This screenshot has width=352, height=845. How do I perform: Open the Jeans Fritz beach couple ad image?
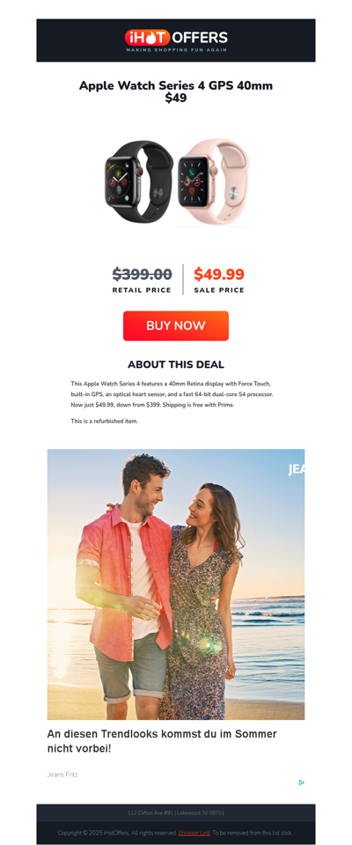click(176, 584)
